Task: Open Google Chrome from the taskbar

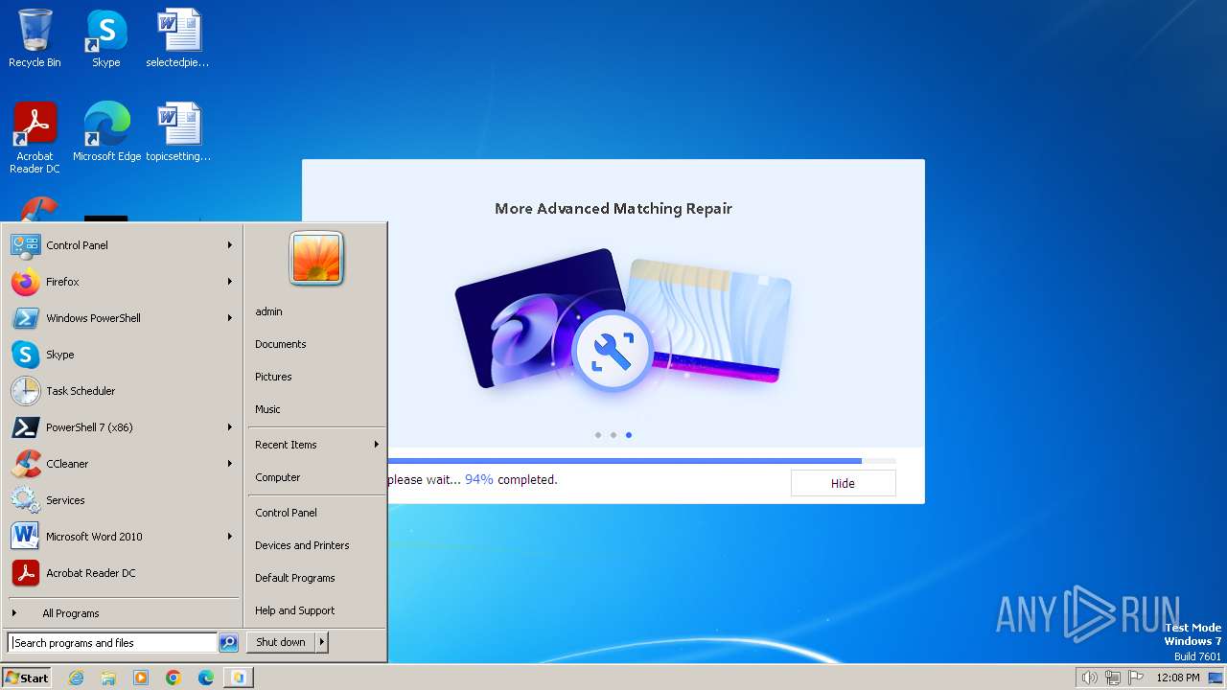Action: coord(174,678)
